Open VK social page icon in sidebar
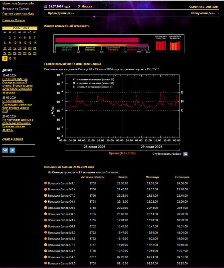The image size is (224, 268). (5, 150)
